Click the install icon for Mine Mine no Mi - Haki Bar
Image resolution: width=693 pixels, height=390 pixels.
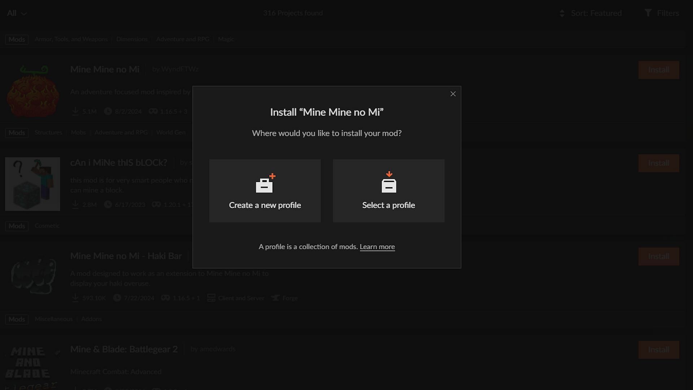tap(658, 256)
